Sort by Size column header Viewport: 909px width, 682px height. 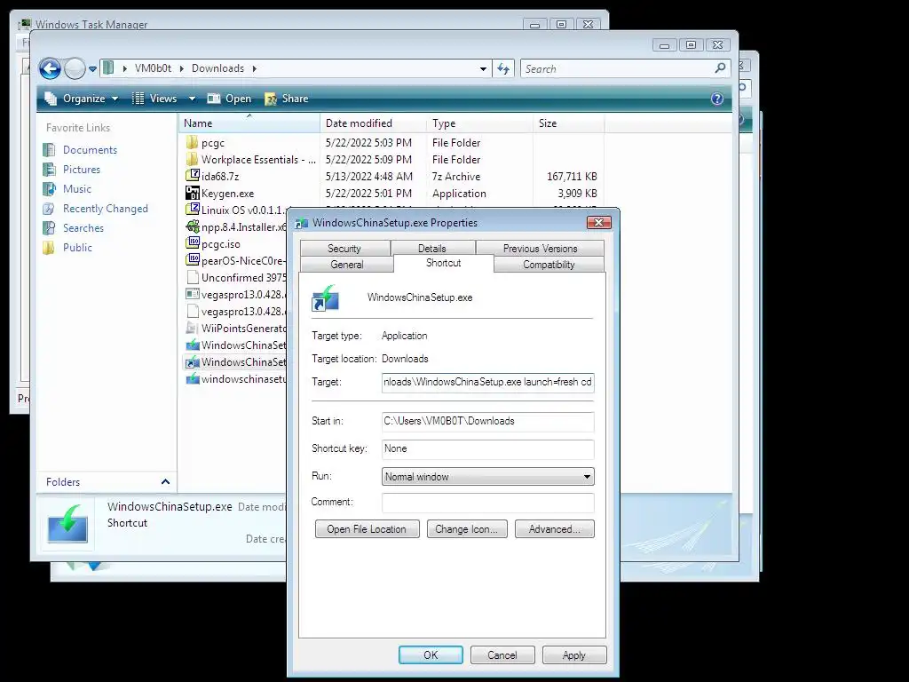[569, 123]
